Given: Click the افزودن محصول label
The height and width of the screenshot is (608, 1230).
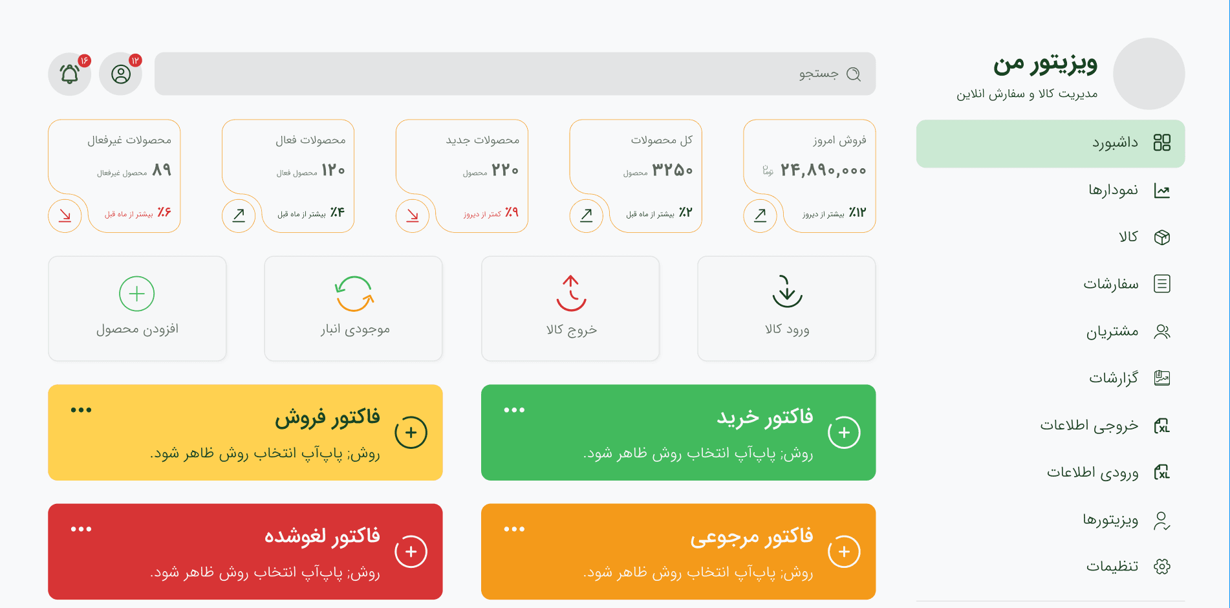Looking at the screenshot, I should click(x=137, y=330).
